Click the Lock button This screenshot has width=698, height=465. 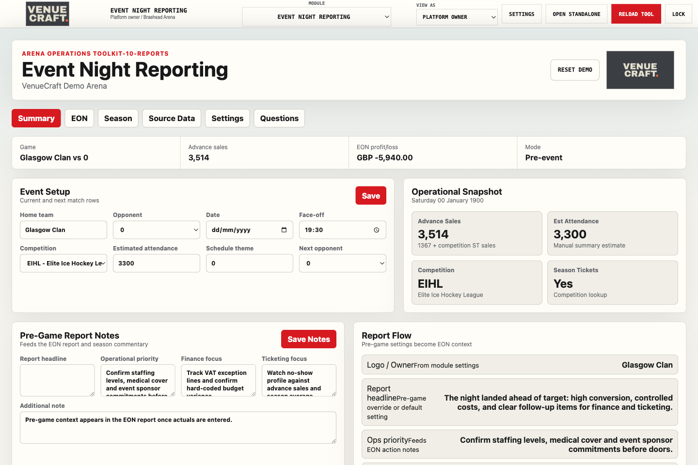pyautogui.click(x=679, y=14)
